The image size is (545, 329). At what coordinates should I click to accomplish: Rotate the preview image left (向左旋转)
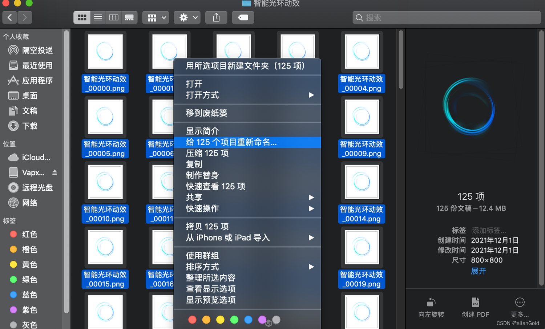(x=431, y=307)
